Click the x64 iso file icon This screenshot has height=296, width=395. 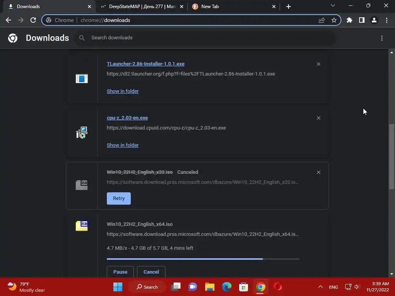(82, 226)
